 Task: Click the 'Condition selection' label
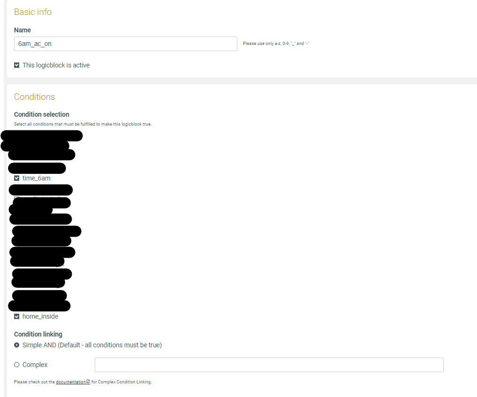pos(42,114)
